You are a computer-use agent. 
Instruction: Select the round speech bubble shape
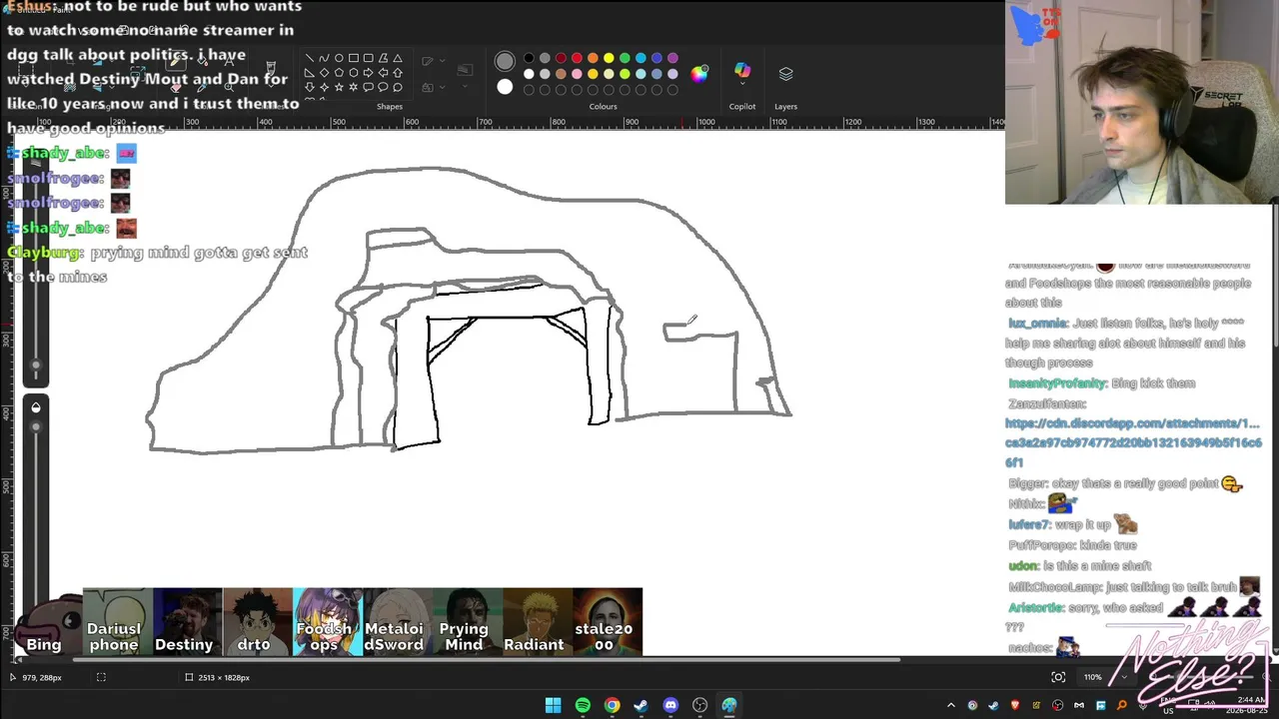pos(383,88)
